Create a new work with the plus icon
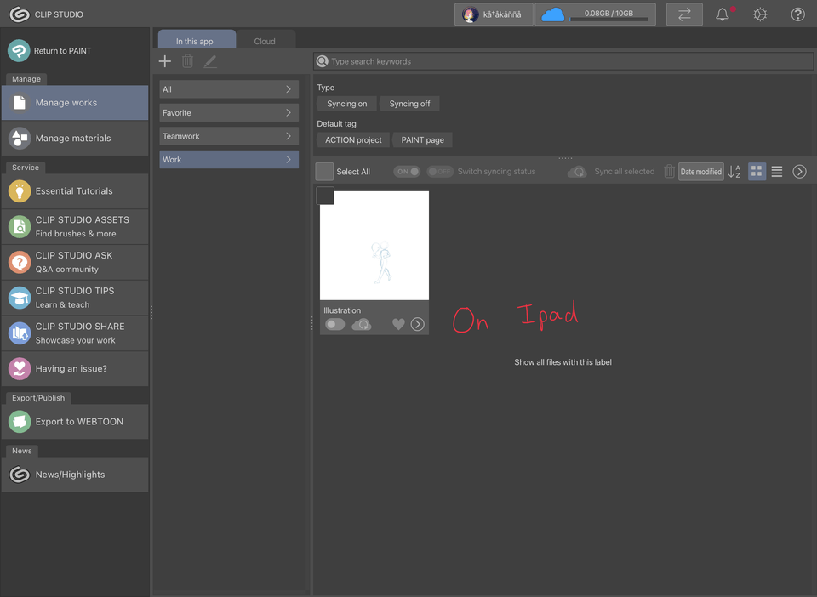817x597 pixels. (x=164, y=60)
